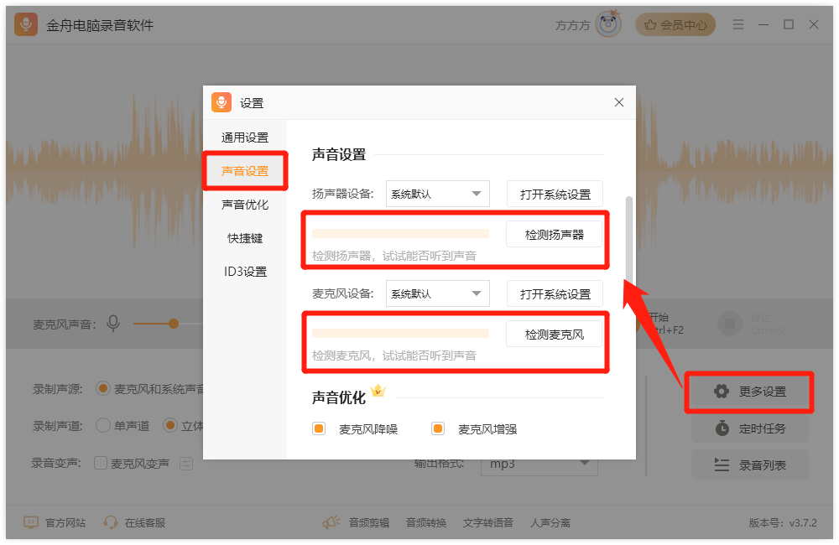Open the 输出格式 mp3 dropdown
Screen dimensions: 839x545
(x=539, y=464)
